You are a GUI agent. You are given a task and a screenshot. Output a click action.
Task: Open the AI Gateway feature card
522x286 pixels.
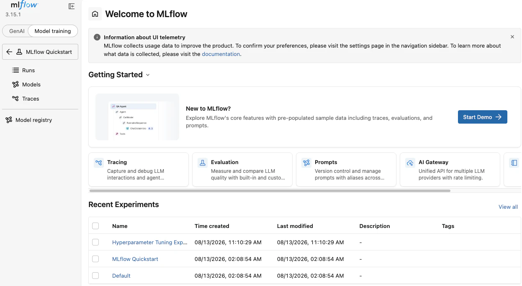click(450, 169)
